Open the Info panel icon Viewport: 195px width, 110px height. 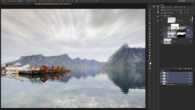(158, 12)
